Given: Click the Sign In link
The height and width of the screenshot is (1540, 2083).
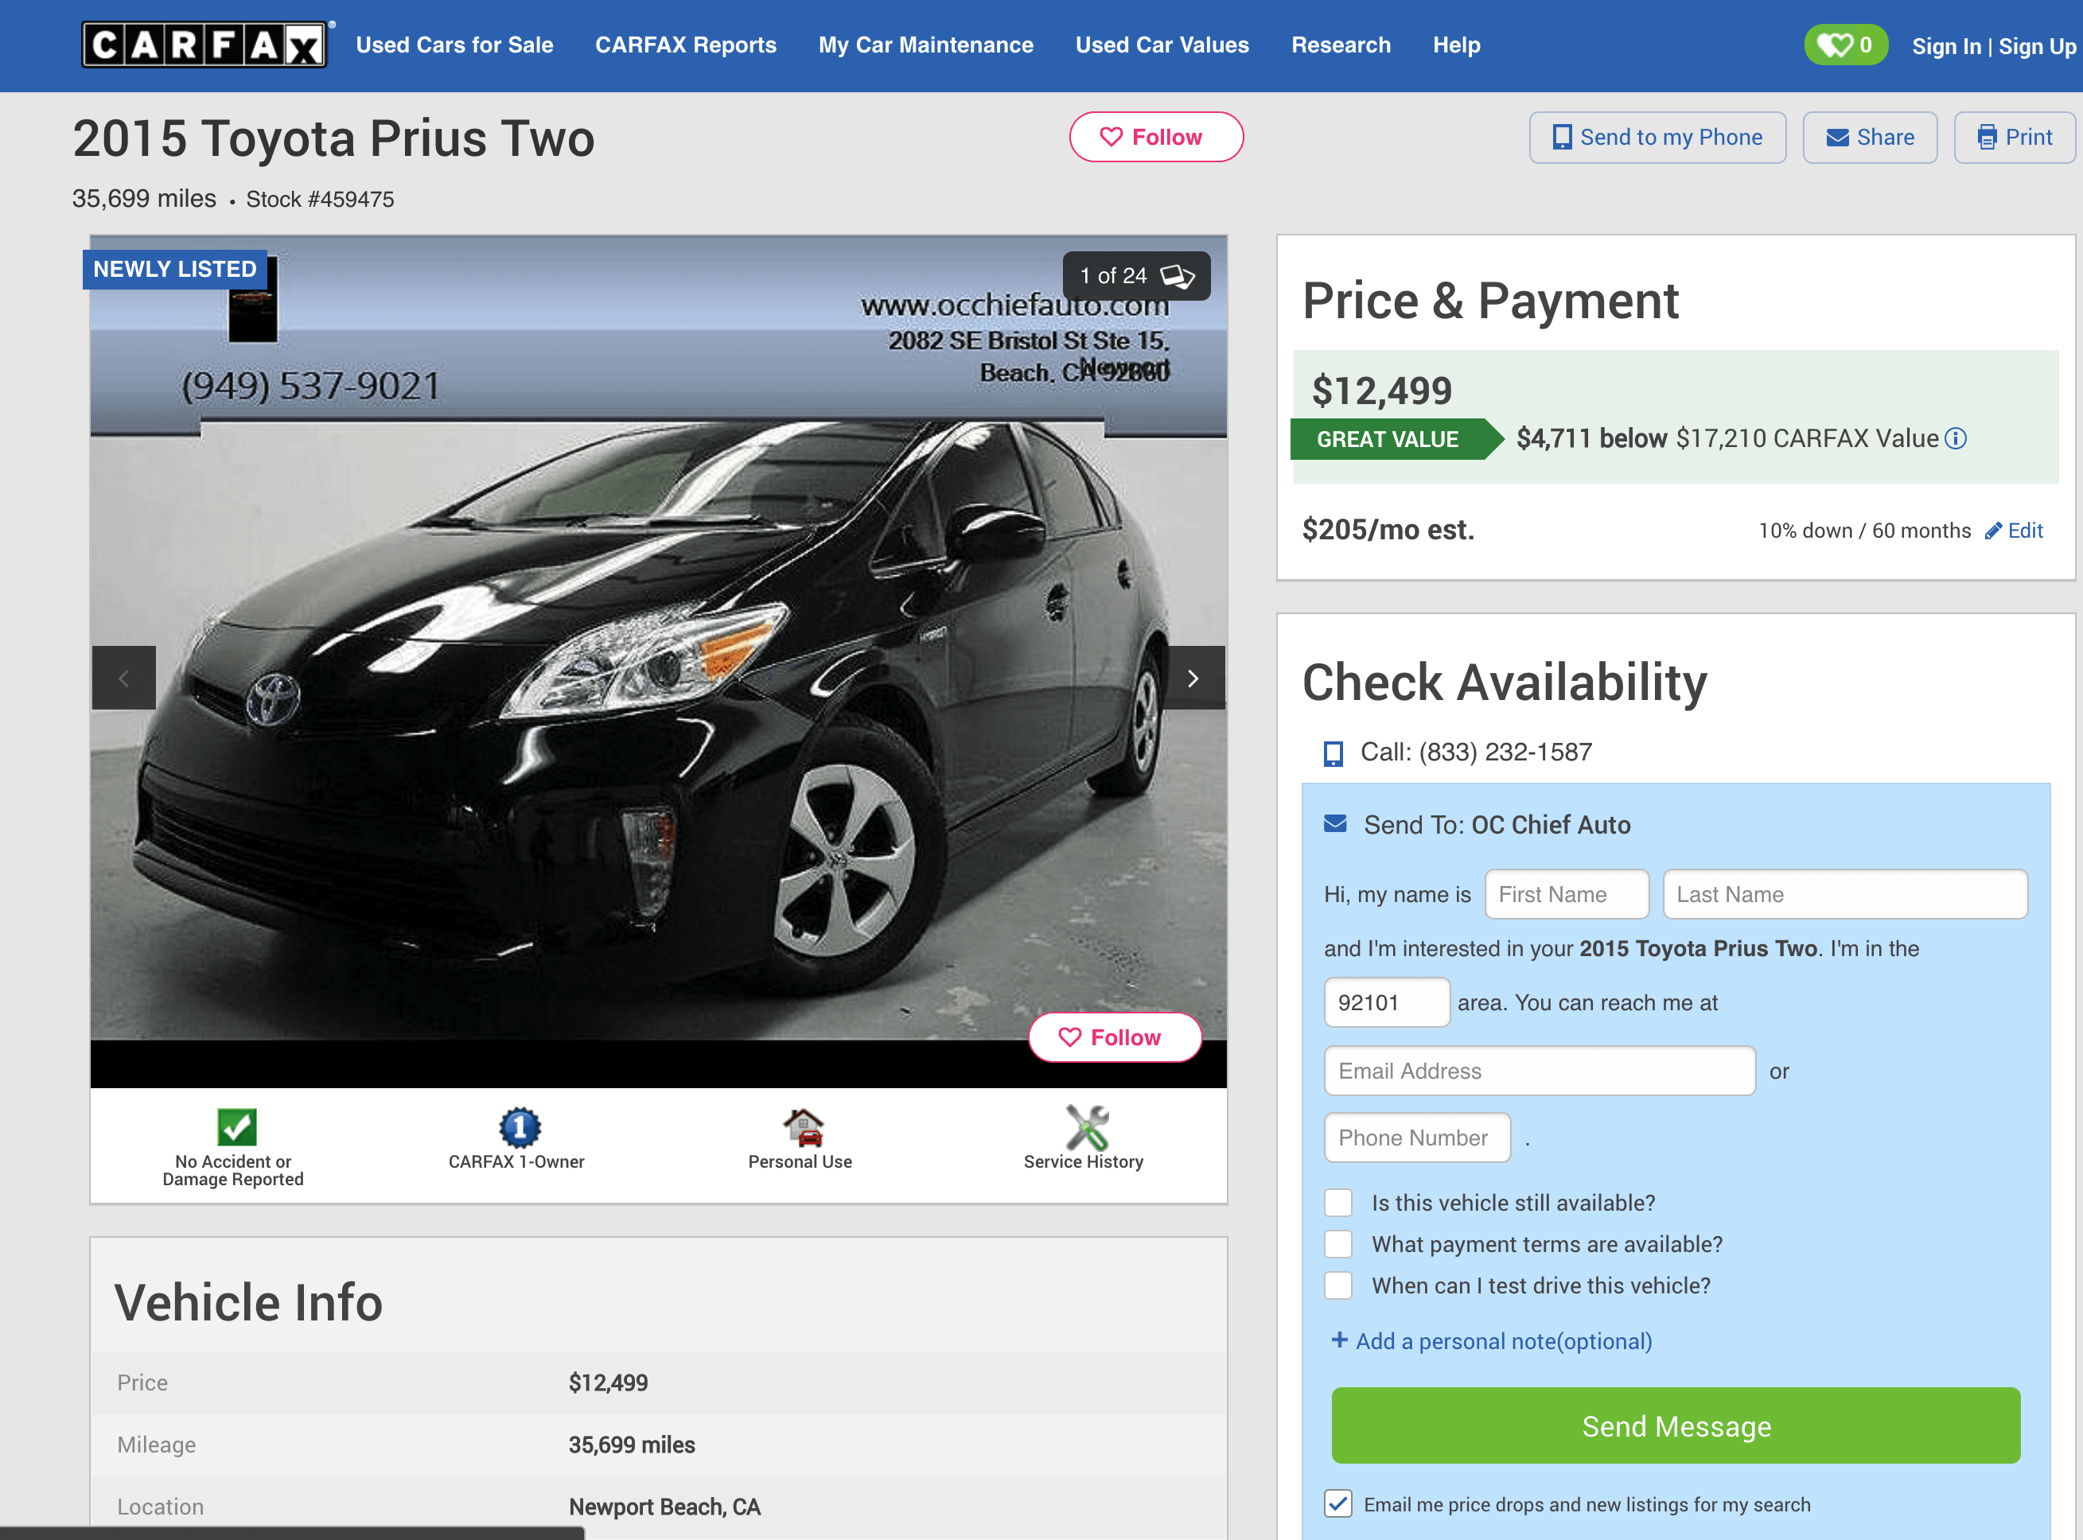Looking at the screenshot, I should click(1946, 47).
